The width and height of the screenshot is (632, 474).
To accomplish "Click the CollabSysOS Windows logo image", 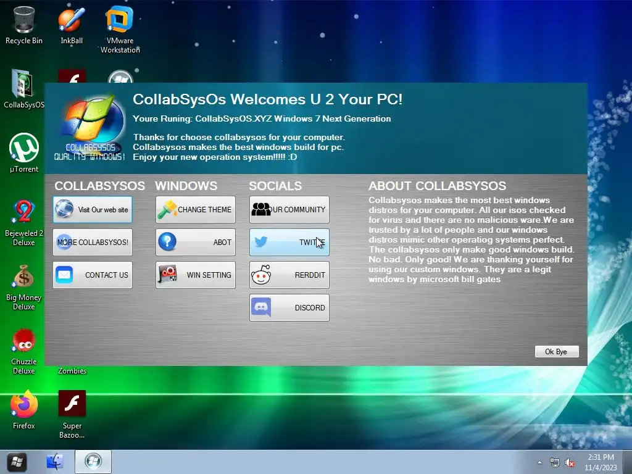I will 90,128.
